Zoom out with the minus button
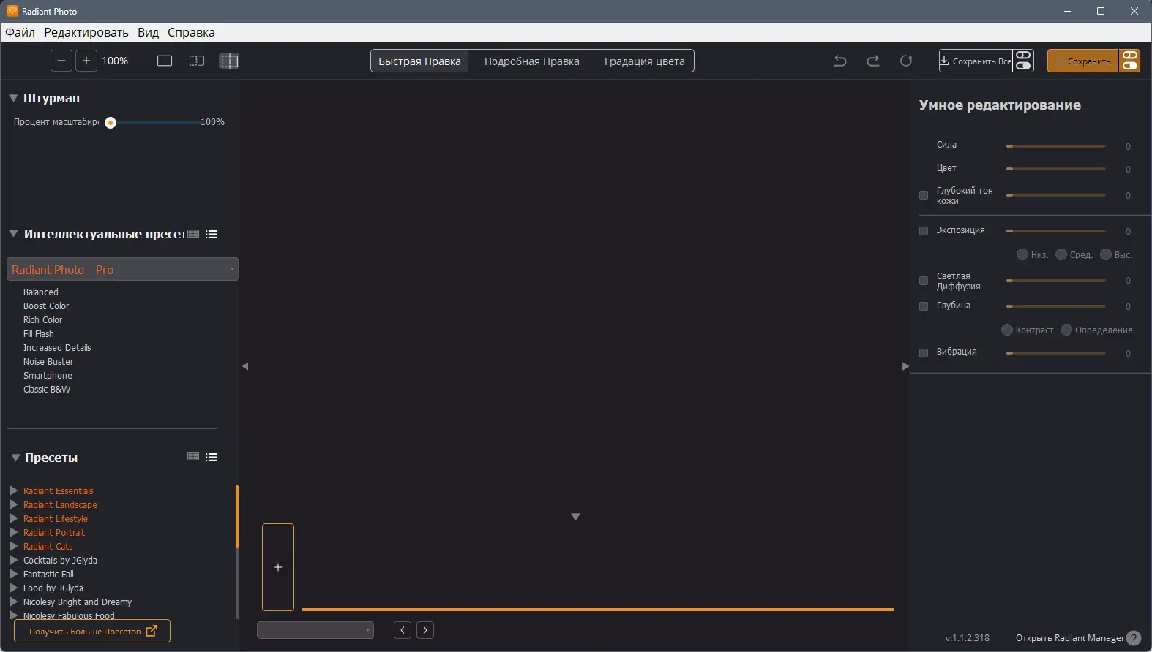This screenshot has height=652, width=1152. (61, 61)
